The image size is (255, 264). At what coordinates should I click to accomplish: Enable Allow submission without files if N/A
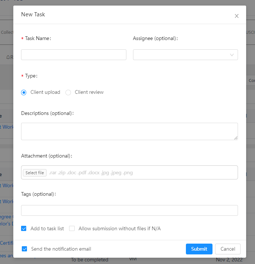72,229
